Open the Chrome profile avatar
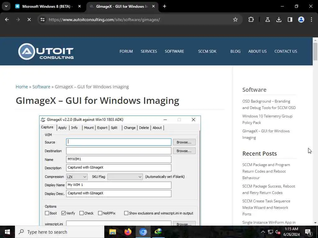This screenshot has width=318, height=238. point(301,20)
